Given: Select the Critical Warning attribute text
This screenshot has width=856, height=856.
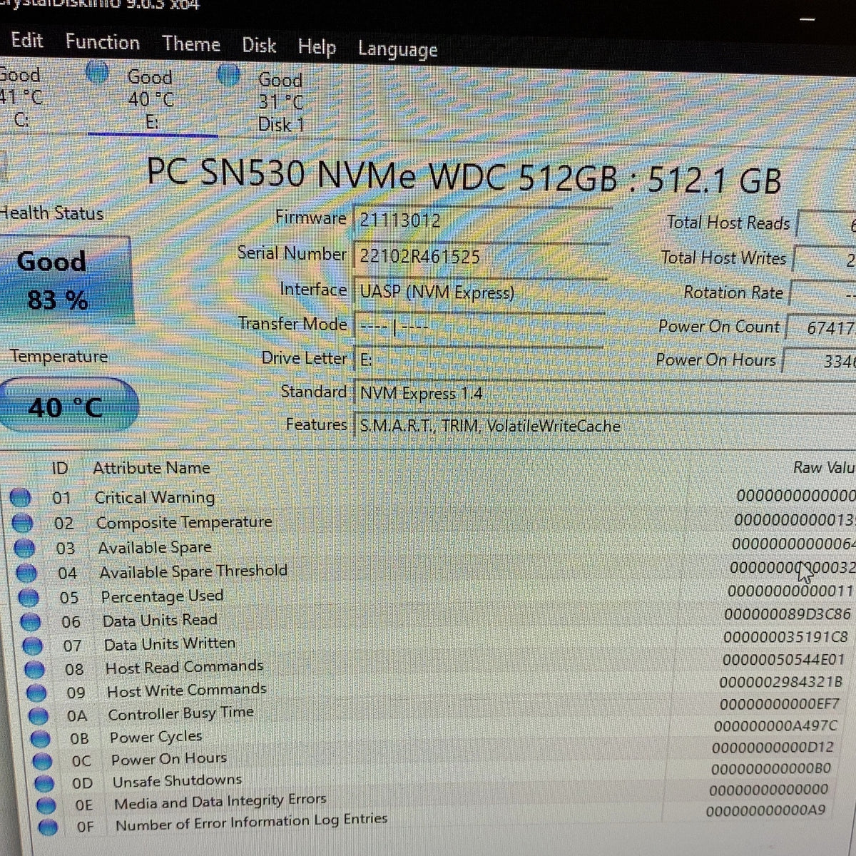Looking at the screenshot, I should (x=155, y=497).
